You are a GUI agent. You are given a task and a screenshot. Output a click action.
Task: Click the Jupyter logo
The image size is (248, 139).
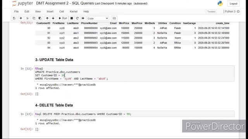(22, 3)
